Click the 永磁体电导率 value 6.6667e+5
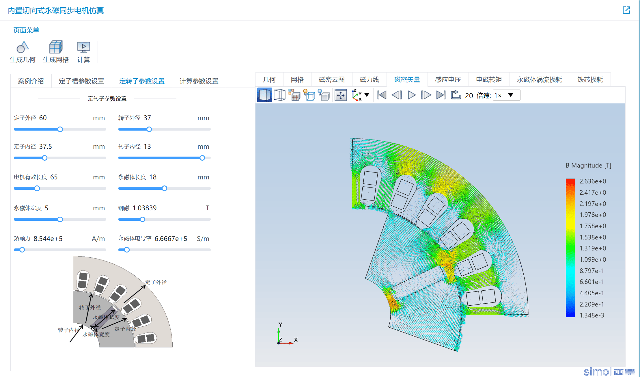The image size is (640, 377). [171, 239]
